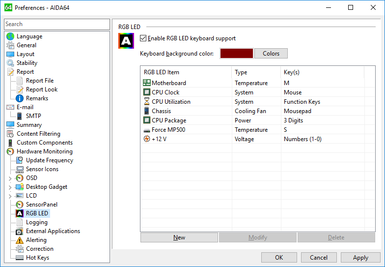
Task: Expand the LCD tree node
Action: coord(10,196)
